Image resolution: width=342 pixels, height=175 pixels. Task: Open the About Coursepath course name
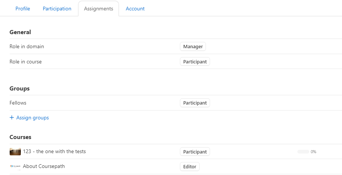click(44, 166)
